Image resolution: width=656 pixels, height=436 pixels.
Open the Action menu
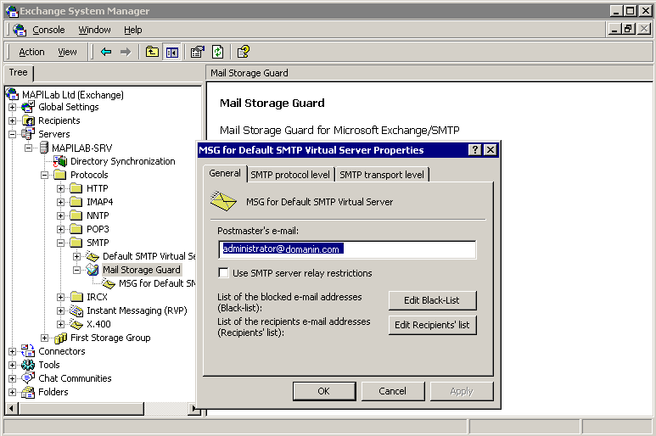point(31,52)
